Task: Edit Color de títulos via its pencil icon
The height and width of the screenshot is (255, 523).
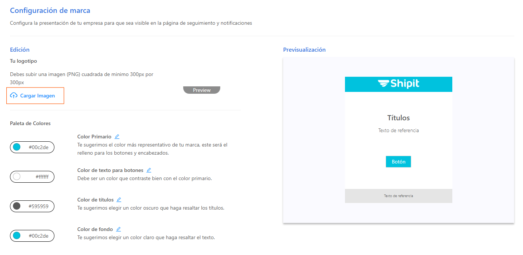Action: tap(119, 200)
